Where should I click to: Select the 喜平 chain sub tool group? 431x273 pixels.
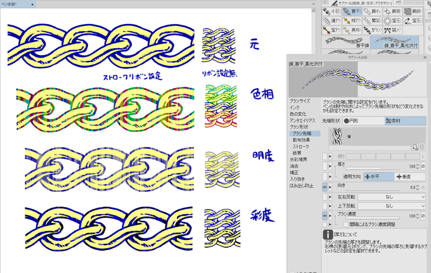[x=352, y=11]
